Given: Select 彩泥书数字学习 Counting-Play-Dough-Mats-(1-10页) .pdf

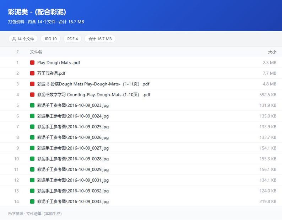Looking at the screenshot, I should 94,94.
